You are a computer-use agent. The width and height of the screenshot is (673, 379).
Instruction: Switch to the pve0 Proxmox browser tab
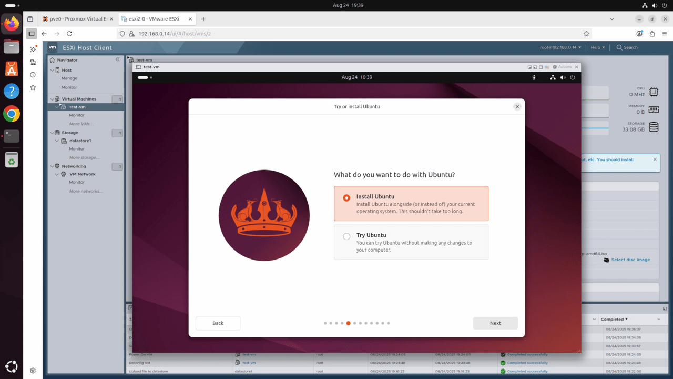tap(77, 19)
